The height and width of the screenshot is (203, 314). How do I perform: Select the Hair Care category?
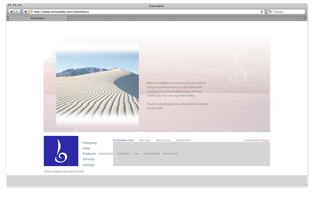click(x=145, y=140)
